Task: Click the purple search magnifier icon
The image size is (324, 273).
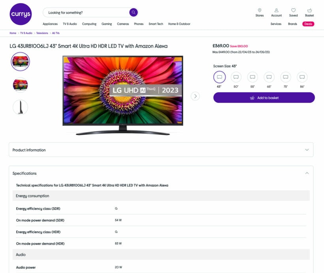Action: [134, 12]
